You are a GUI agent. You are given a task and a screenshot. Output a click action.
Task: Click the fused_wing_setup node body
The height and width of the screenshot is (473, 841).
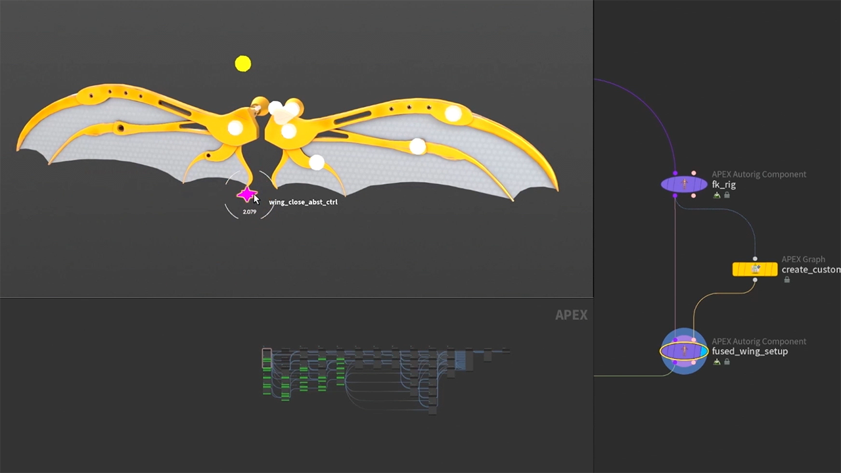pos(684,351)
